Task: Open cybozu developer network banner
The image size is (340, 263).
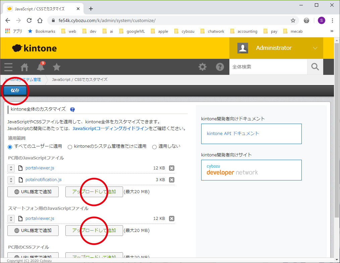Action: coord(251,170)
